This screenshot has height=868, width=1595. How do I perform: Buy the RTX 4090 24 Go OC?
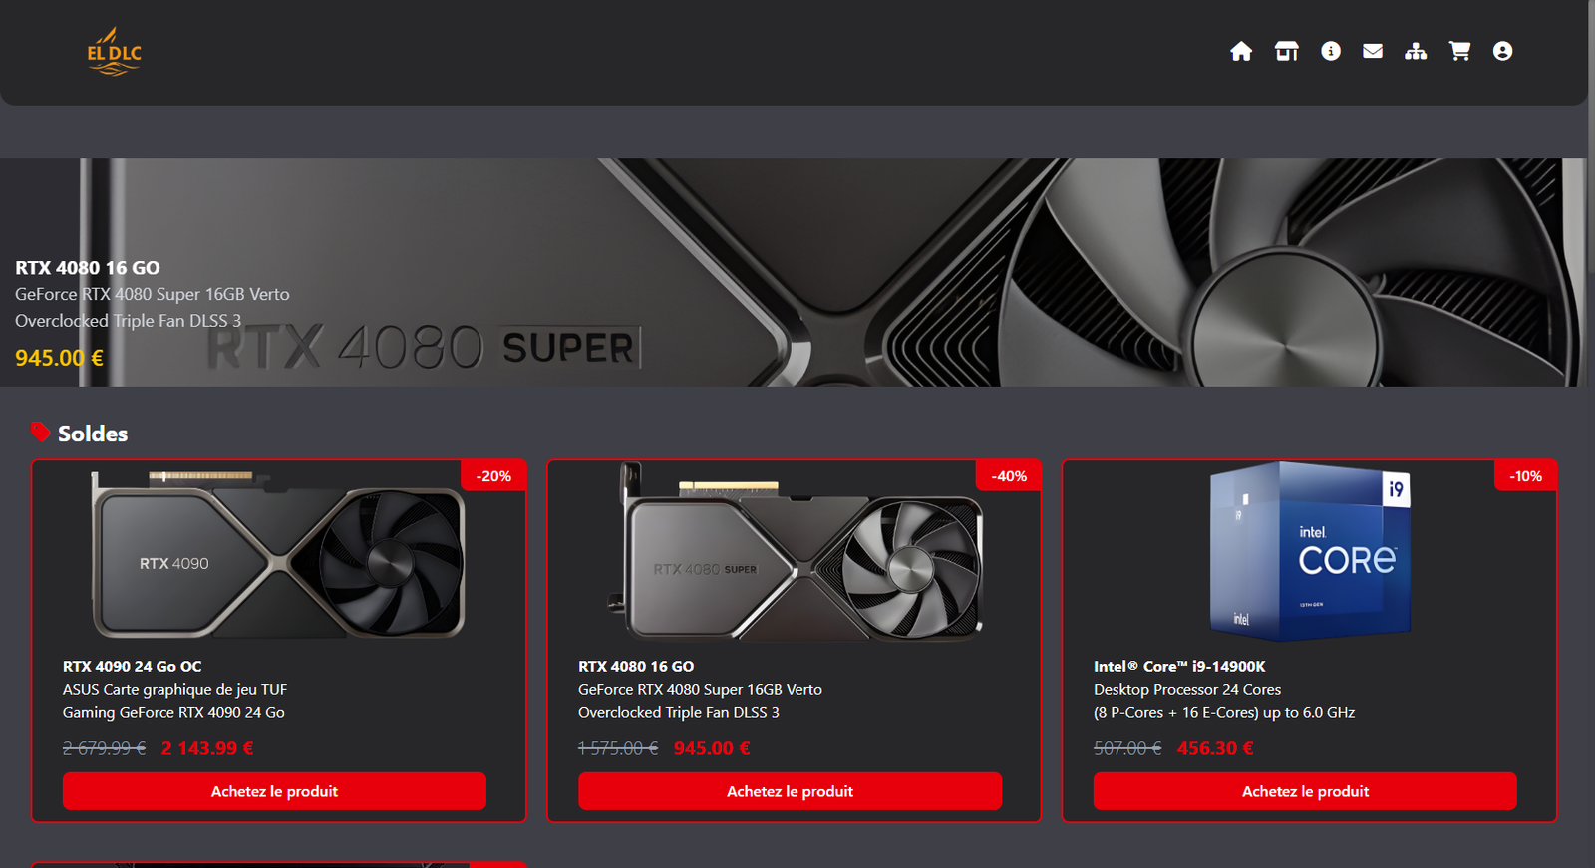274,791
